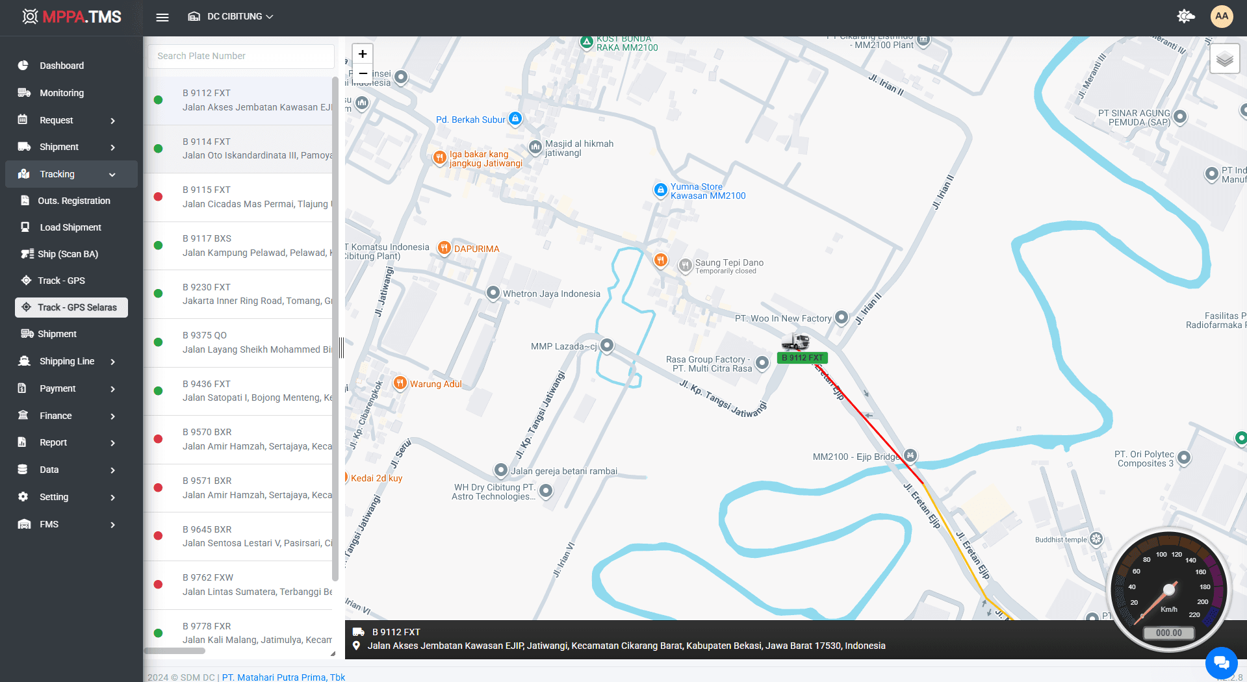Open Ship (Scan BA) submenu item

[x=68, y=254]
